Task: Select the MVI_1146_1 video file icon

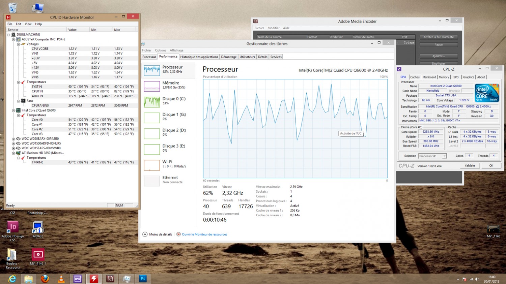Action: [x=38, y=255]
